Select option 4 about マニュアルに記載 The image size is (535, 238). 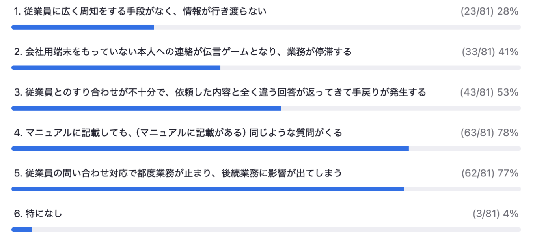tap(178, 133)
